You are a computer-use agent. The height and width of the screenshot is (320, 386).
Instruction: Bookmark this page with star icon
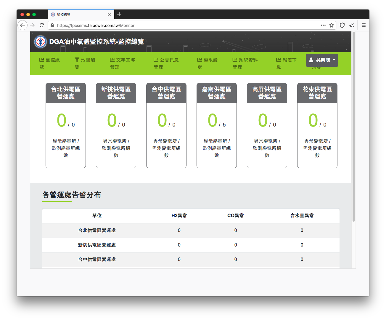tap(332, 25)
